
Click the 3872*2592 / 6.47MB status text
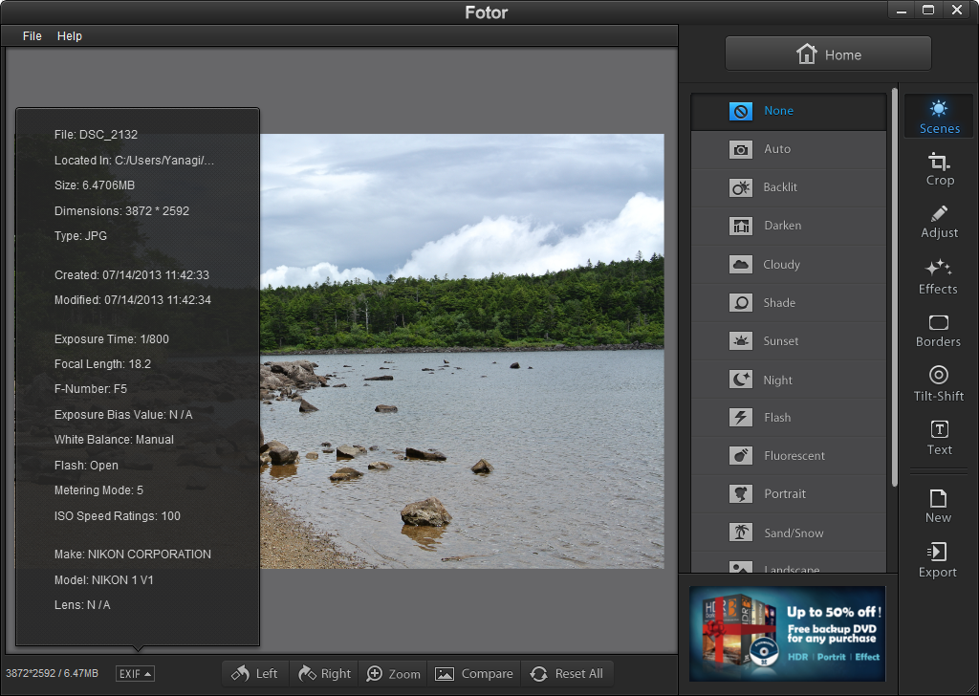pos(52,673)
